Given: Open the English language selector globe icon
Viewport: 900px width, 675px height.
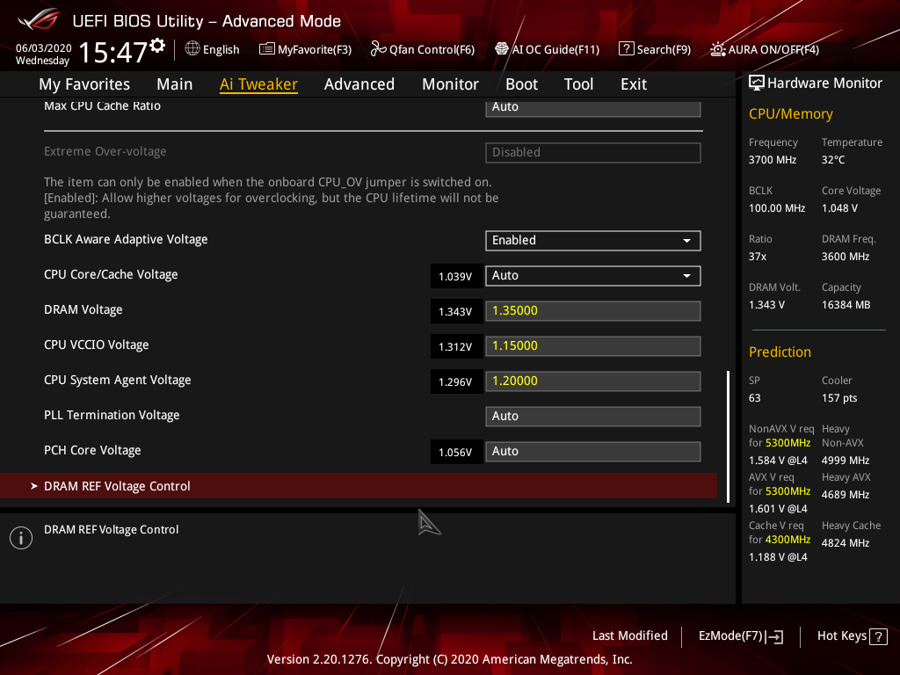Looking at the screenshot, I should 192,49.
